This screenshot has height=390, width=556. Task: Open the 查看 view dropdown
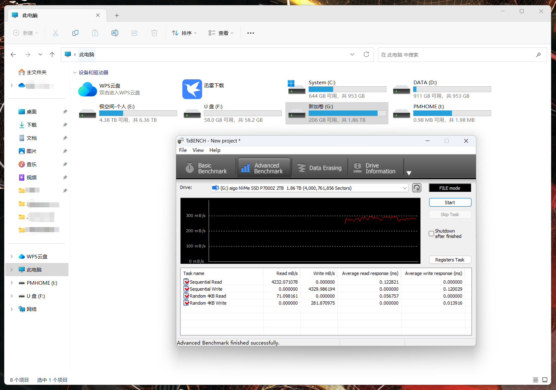click(221, 33)
